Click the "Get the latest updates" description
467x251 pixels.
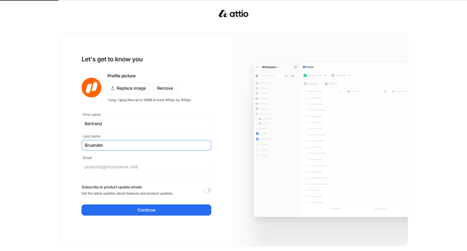[127, 193]
